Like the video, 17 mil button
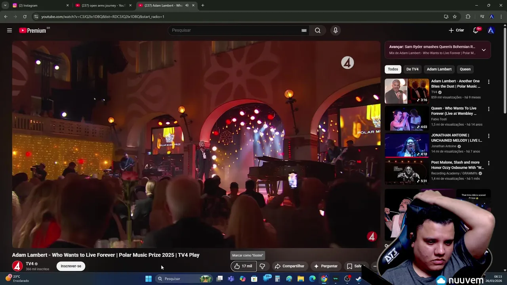This screenshot has height=285, width=507. click(x=243, y=266)
